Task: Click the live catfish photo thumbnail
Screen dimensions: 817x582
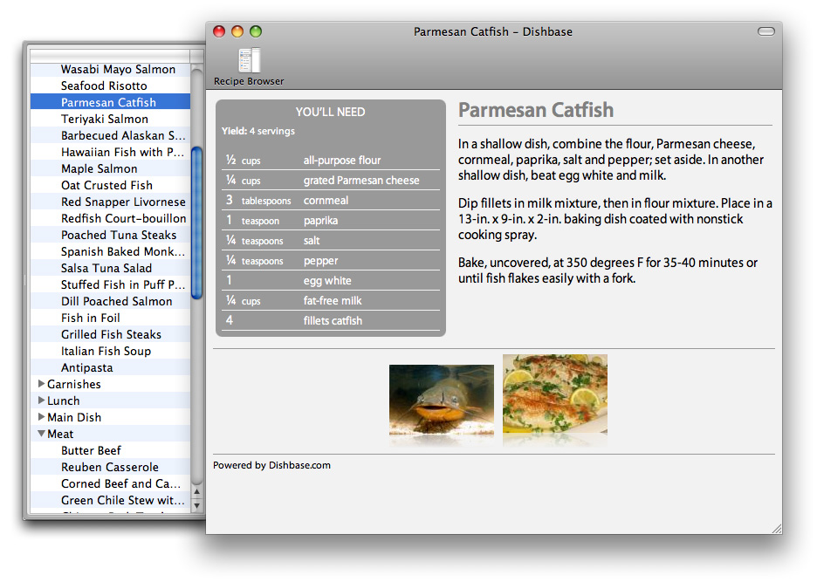Action: point(442,400)
